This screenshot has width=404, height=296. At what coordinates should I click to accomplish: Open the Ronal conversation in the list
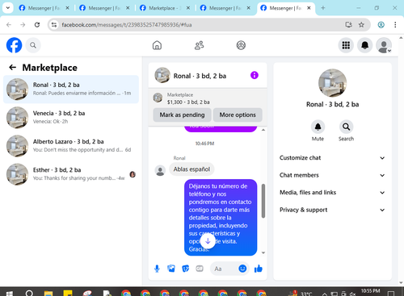71,89
